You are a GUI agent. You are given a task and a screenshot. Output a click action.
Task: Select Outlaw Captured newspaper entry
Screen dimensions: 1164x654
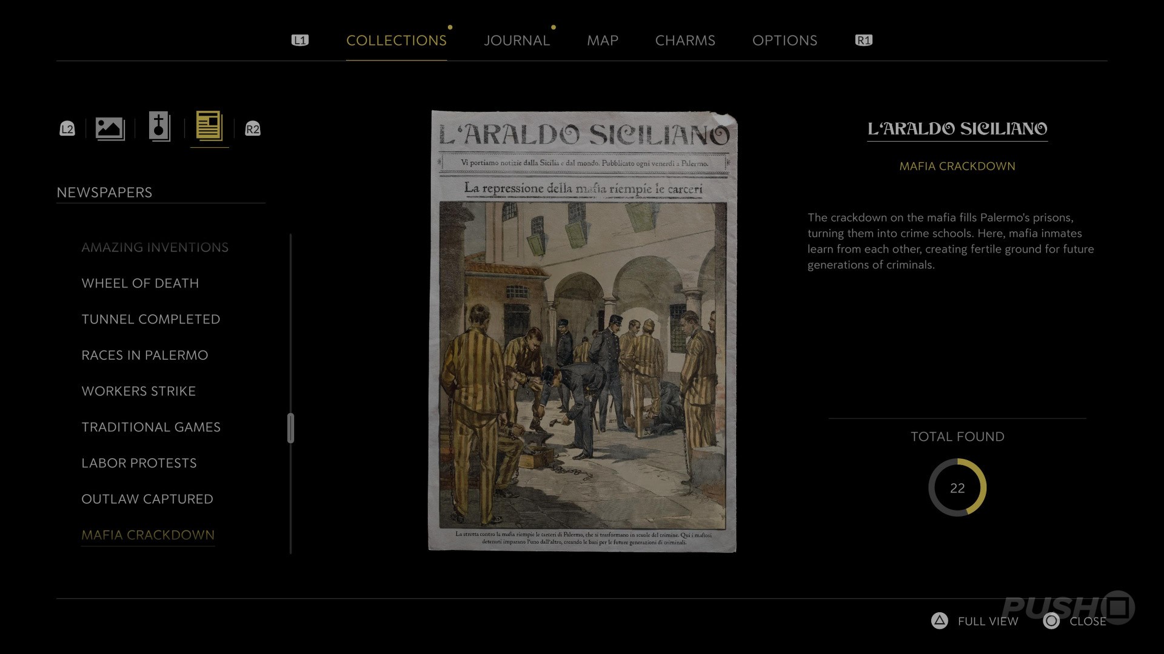click(x=147, y=499)
